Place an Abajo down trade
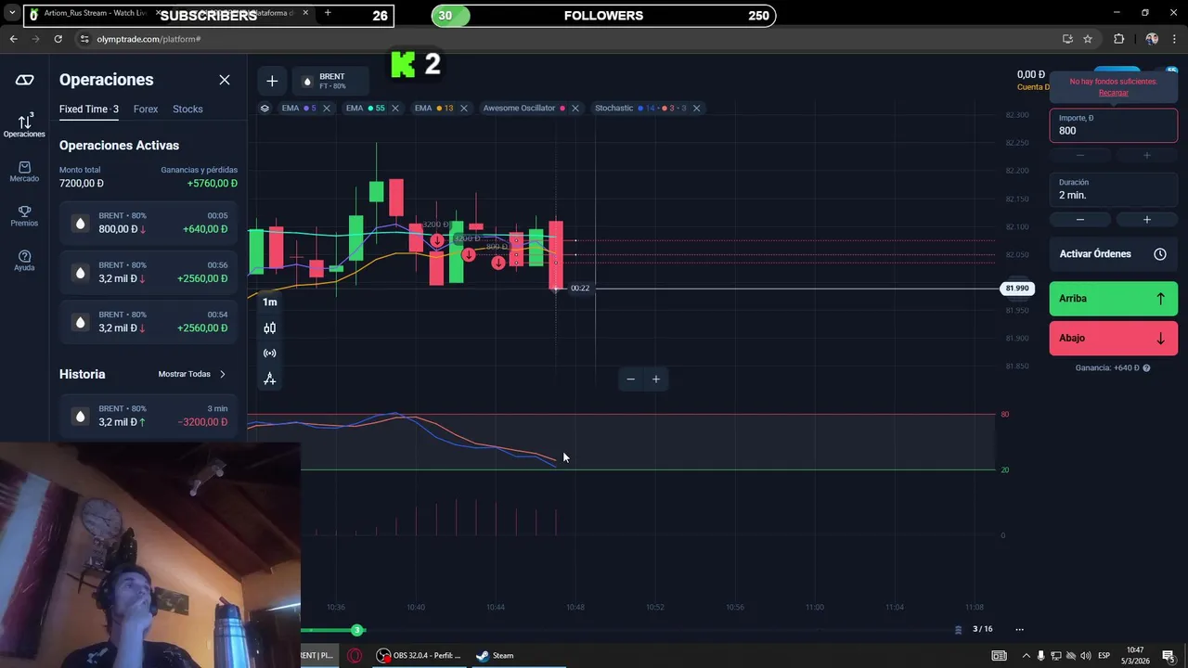1188x668 pixels. [1113, 338]
